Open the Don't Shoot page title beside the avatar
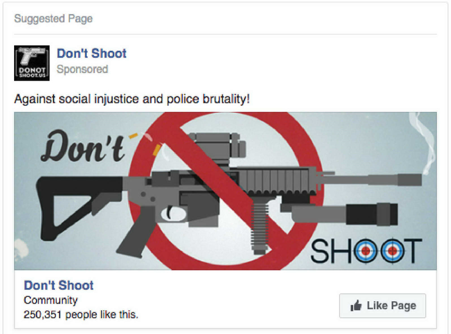 [91, 54]
